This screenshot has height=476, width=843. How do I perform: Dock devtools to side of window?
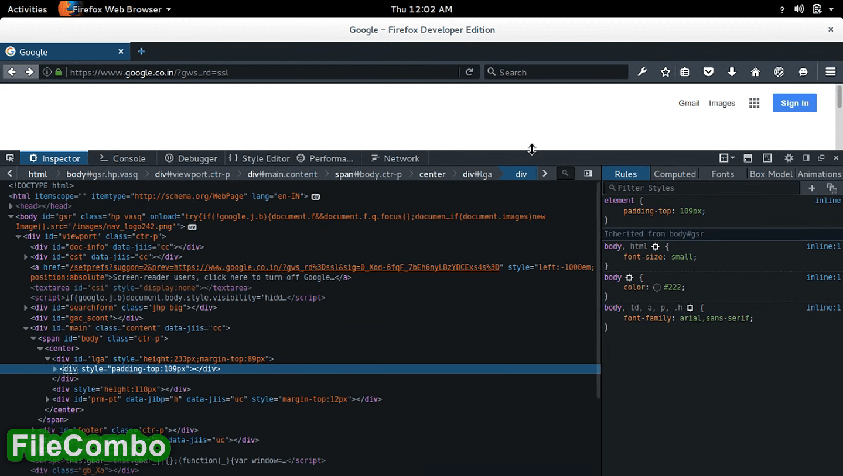pyautogui.click(x=806, y=158)
